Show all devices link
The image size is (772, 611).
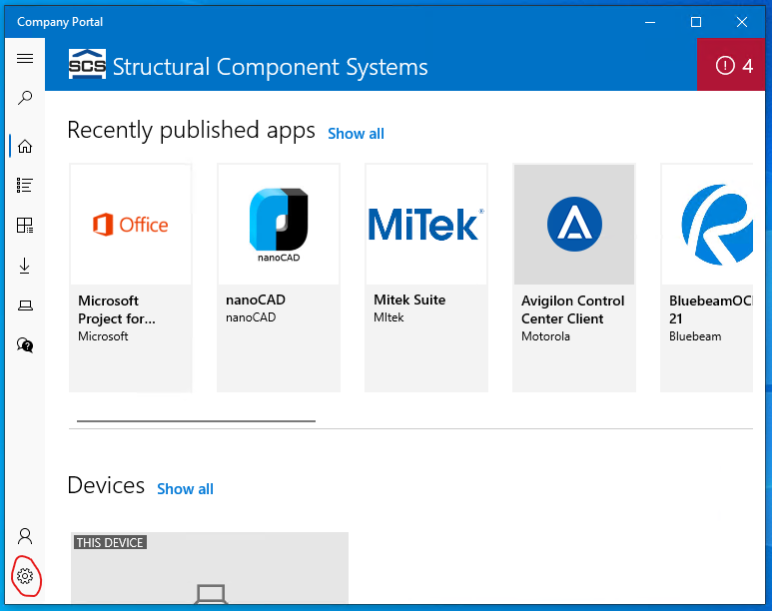[185, 489]
